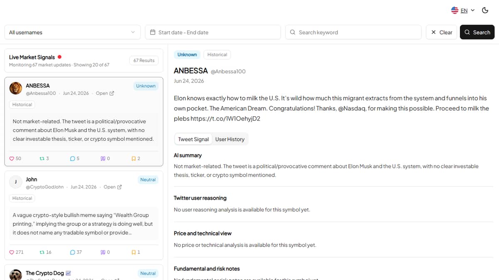499x280 pixels.
Task: Click the heart like icon on ANBESSA card
Action: [x=12, y=159]
